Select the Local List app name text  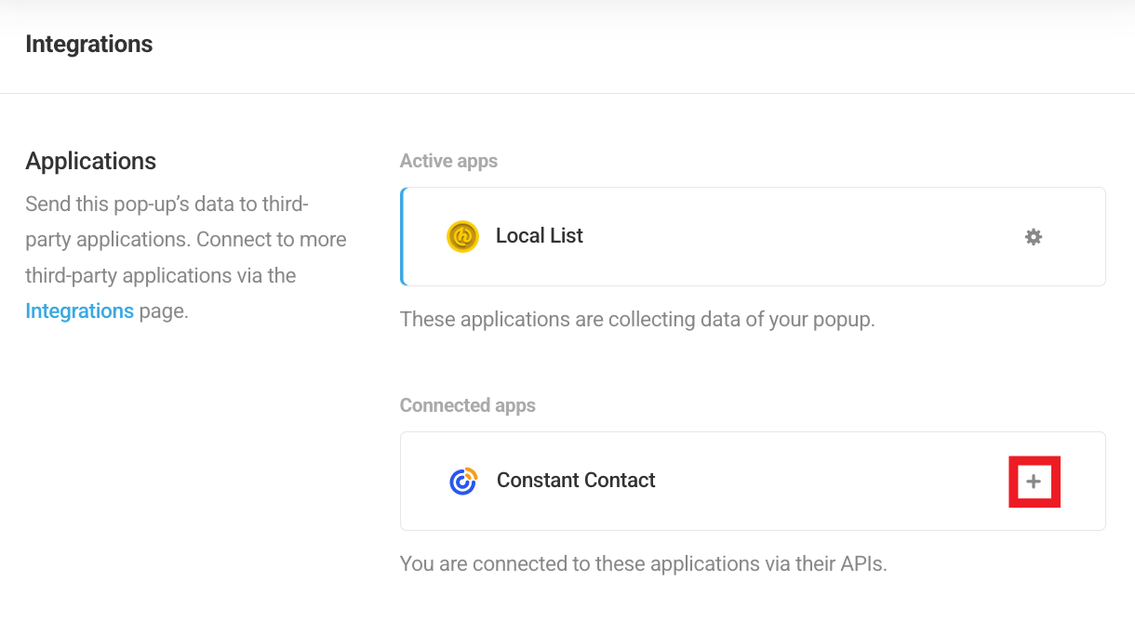click(540, 235)
